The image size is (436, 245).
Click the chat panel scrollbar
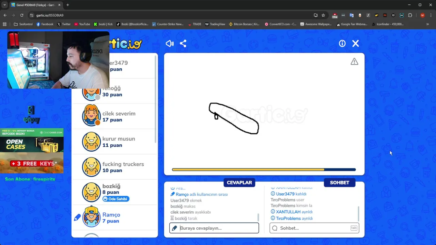(358, 214)
